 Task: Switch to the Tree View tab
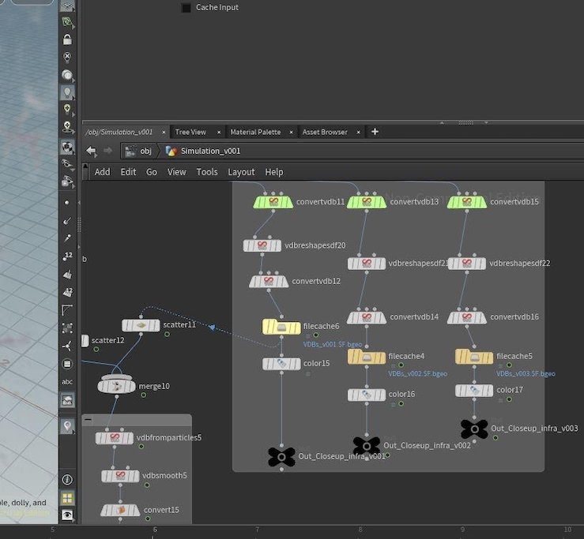(190, 132)
